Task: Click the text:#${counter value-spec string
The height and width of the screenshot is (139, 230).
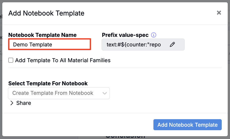Action: [x=134, y=45]
